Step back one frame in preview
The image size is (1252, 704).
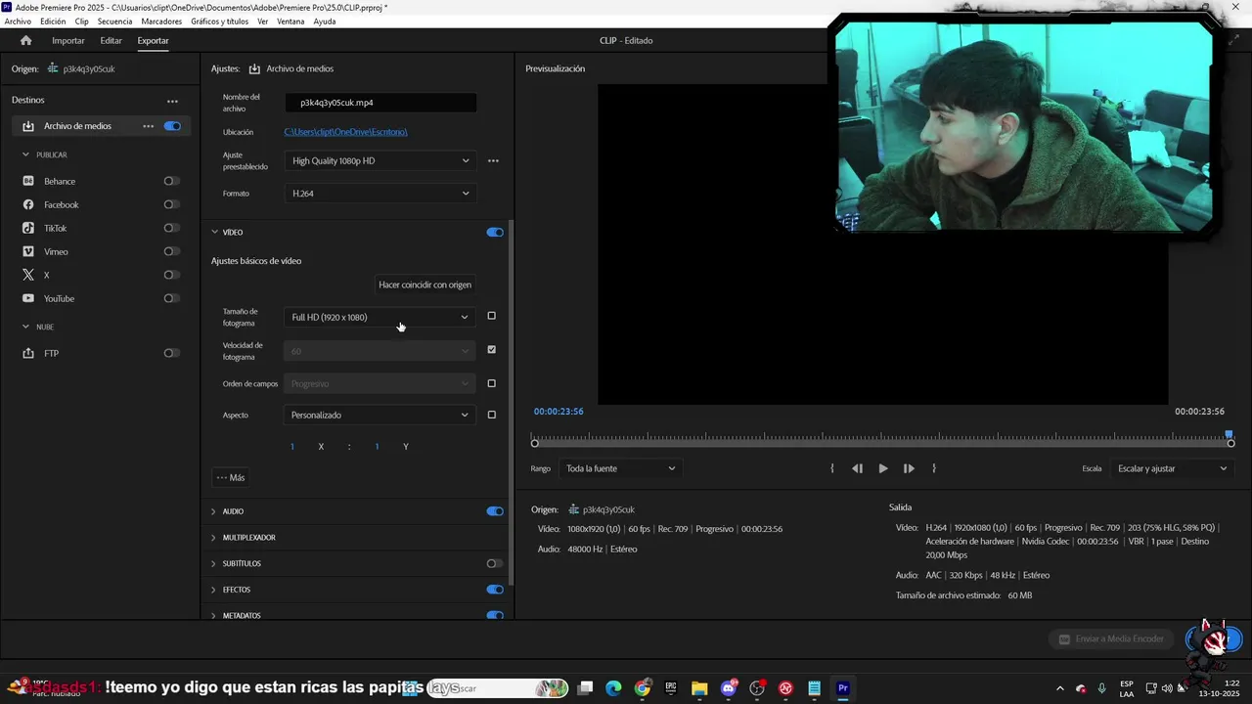858,468
